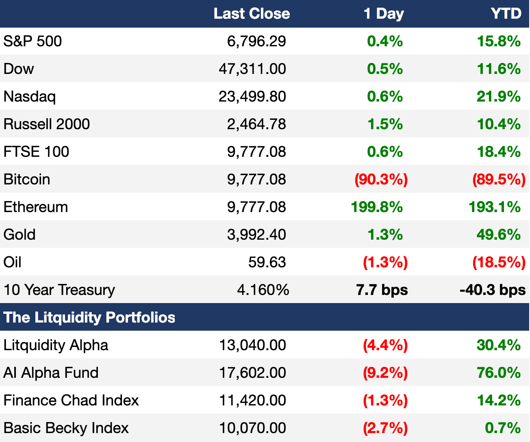Click Bitcoin one-day change (90.3%)
530x442 pixels.
point(381,179)
